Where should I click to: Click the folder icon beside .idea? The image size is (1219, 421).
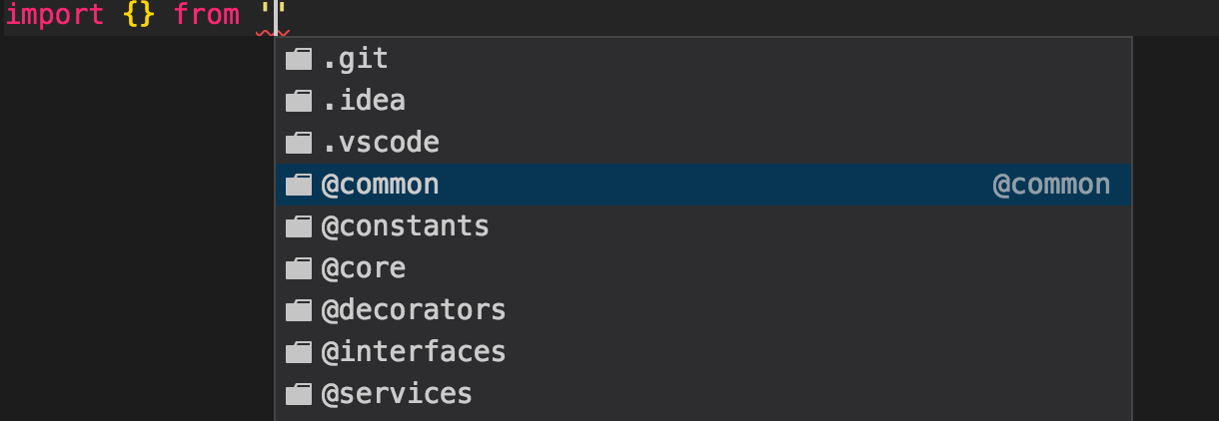[x=299, y=102]
